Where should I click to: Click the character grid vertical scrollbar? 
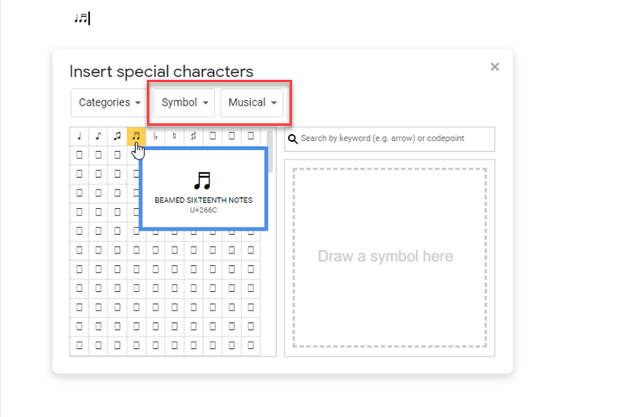(270, 152)
